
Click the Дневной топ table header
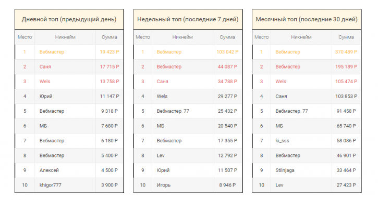[x=69, y=19]
